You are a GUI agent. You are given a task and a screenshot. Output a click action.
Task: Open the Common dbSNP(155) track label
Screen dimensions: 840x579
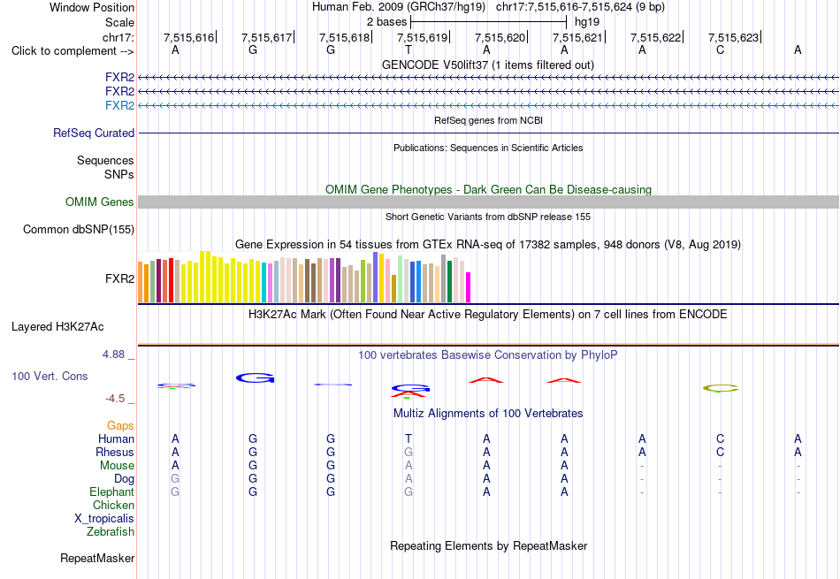[x=78, y=229]
